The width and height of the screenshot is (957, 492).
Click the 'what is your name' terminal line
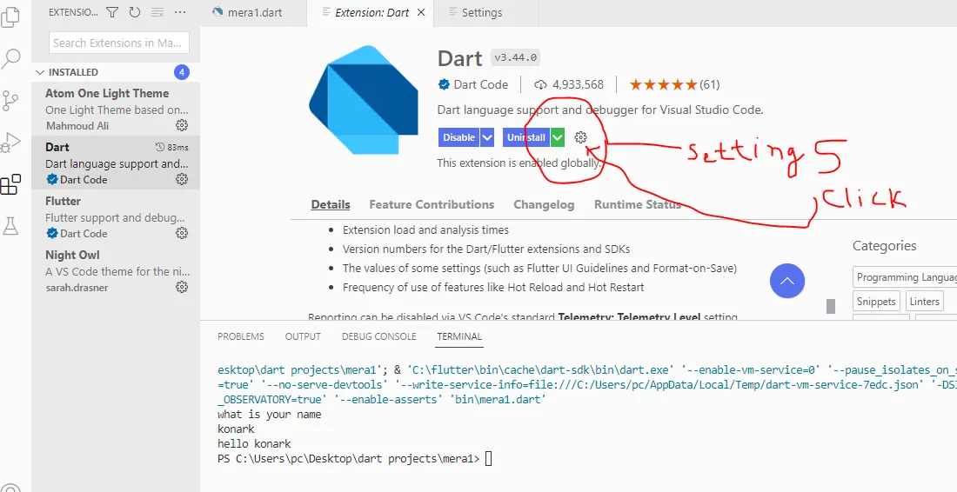pos(269,415)
